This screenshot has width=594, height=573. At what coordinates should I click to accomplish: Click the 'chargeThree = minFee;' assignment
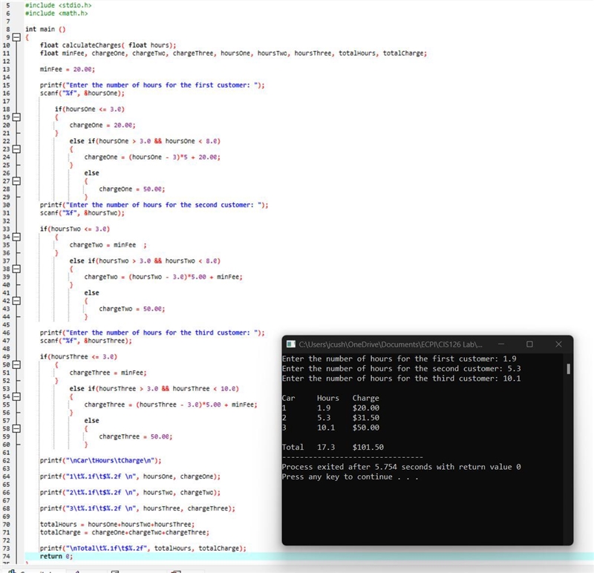108,373
